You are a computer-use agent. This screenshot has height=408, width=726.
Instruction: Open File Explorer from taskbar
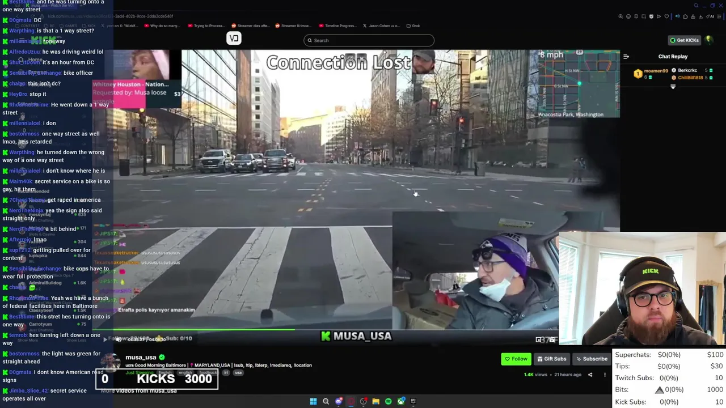point(375,401)
